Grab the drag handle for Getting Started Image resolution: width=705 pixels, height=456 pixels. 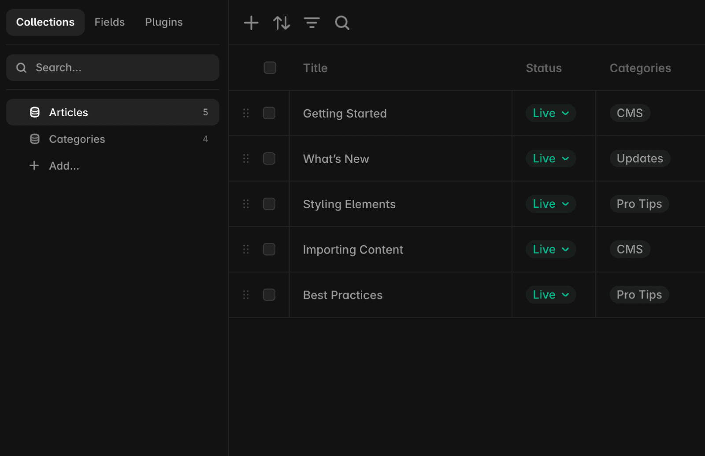point(246,113)
